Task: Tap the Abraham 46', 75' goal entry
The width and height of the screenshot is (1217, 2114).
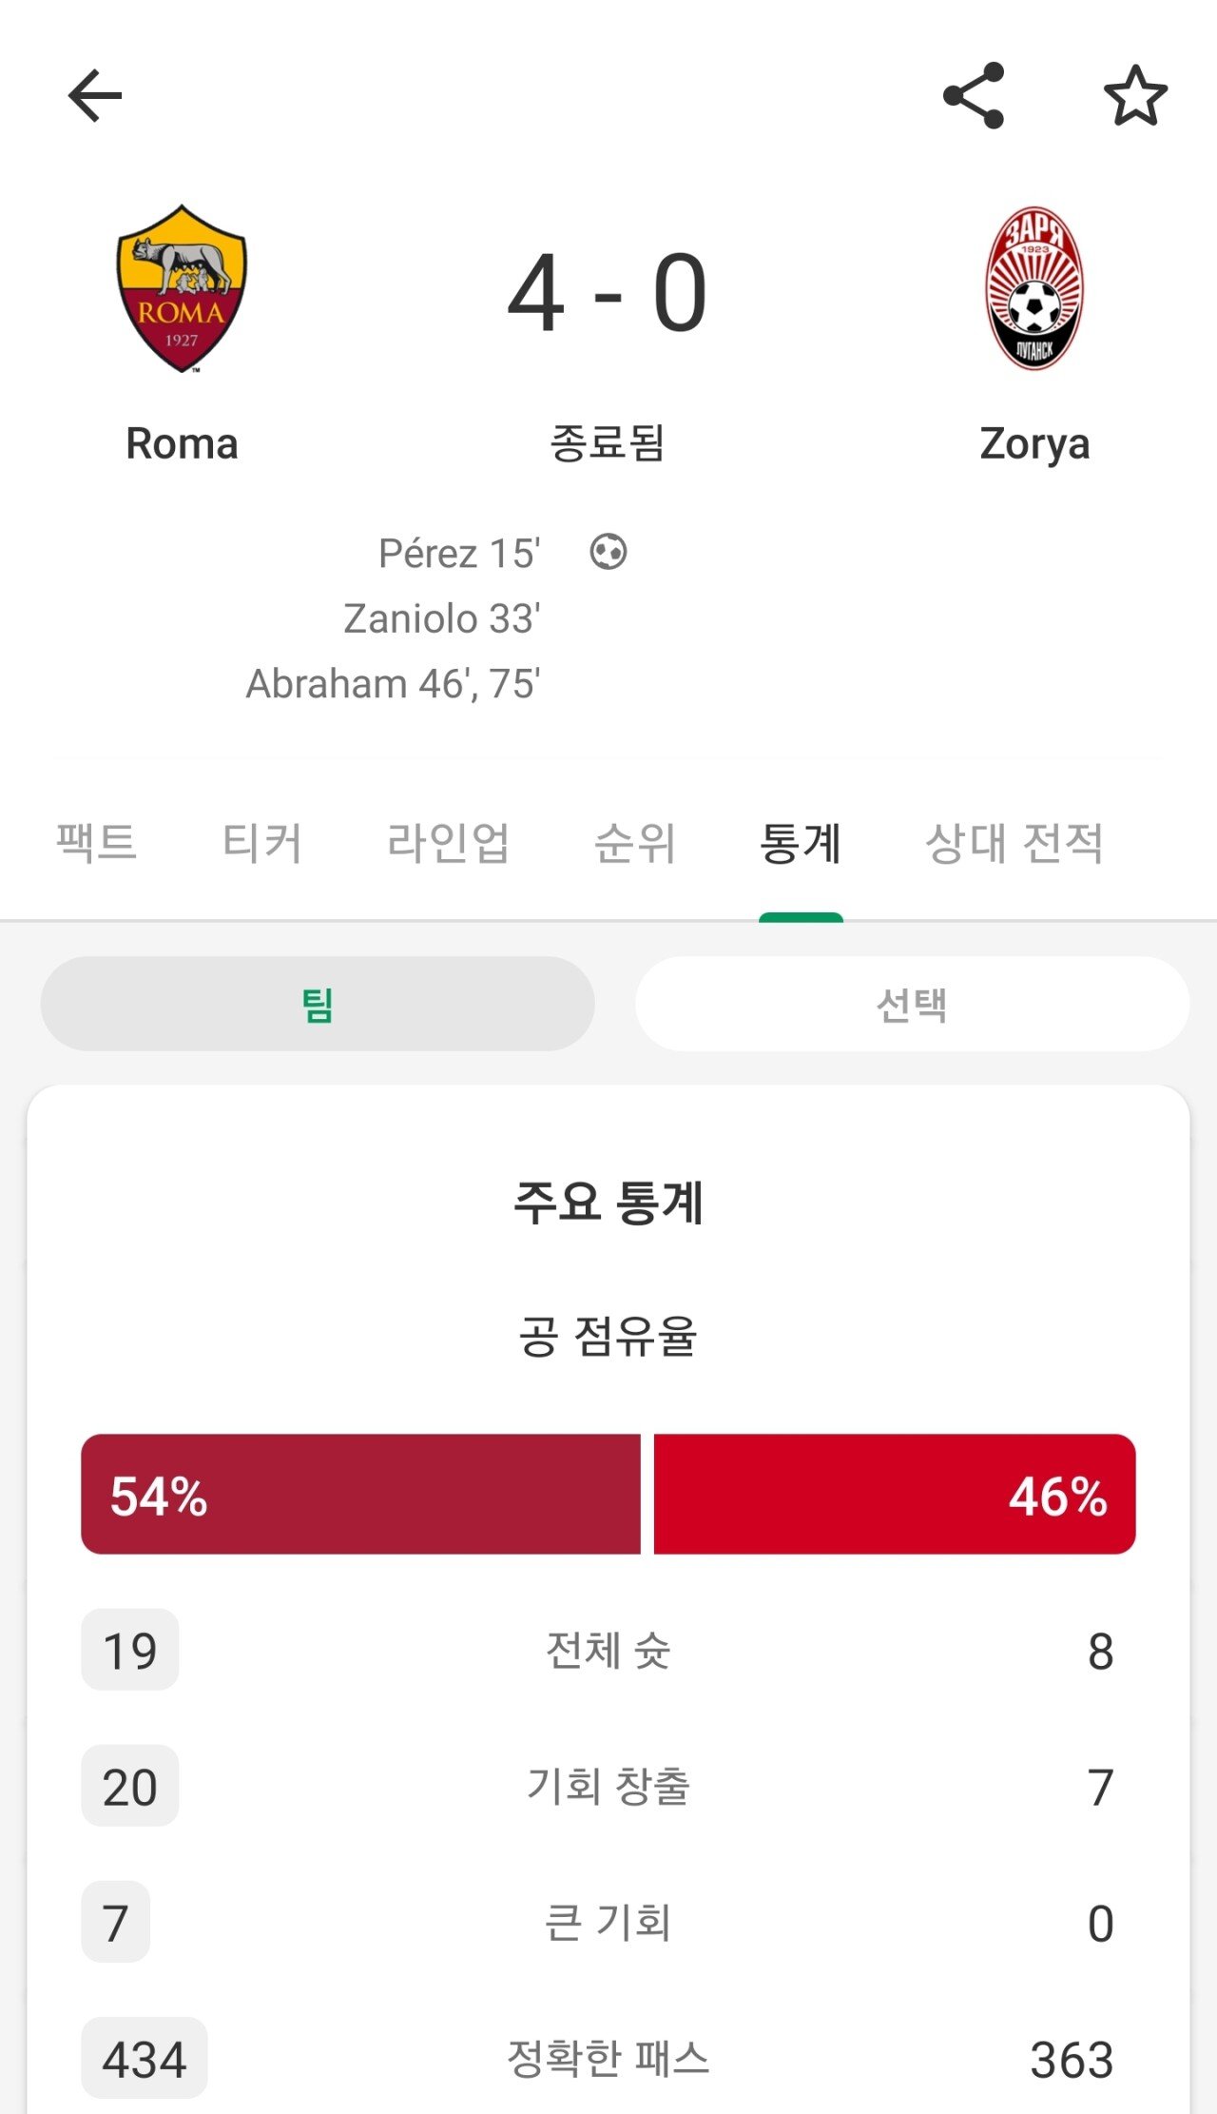Action: (393, 683)
